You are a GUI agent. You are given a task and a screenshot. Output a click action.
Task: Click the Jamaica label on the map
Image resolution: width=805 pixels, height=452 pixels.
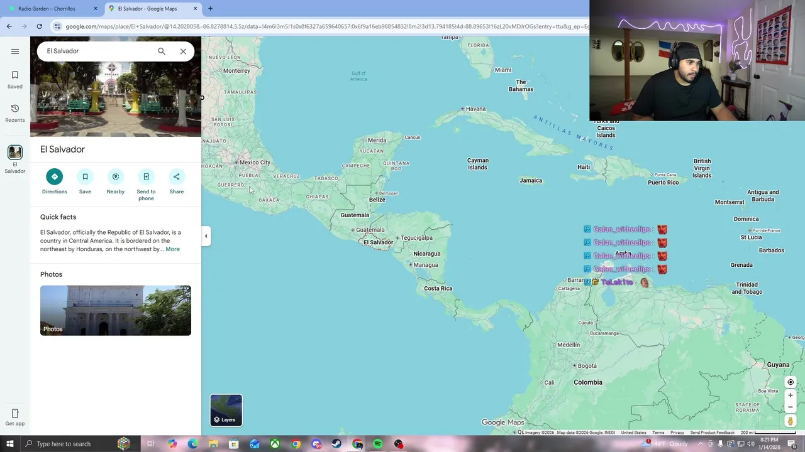(x=531, y=181)
